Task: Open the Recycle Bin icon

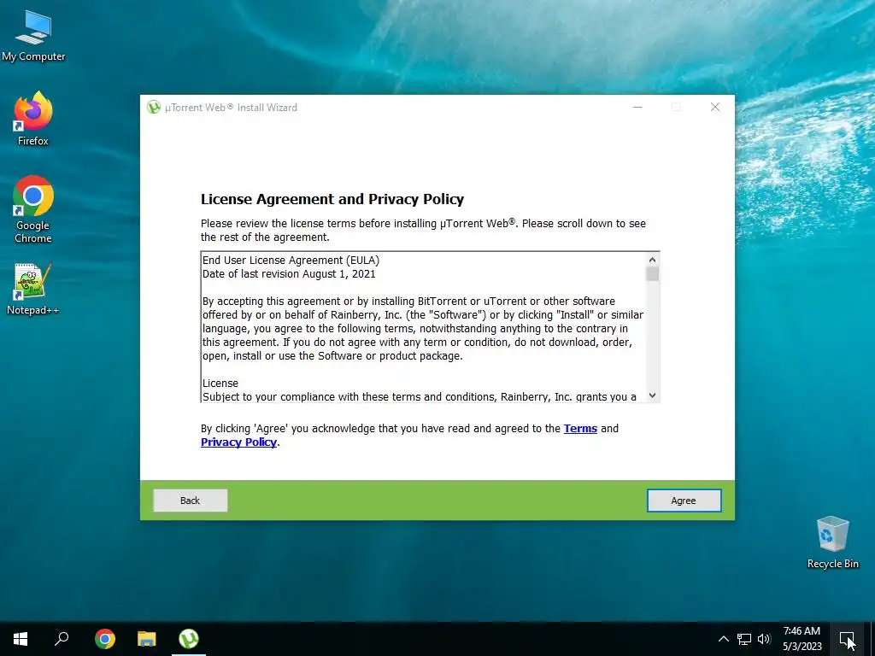Action: coord(832,542)
